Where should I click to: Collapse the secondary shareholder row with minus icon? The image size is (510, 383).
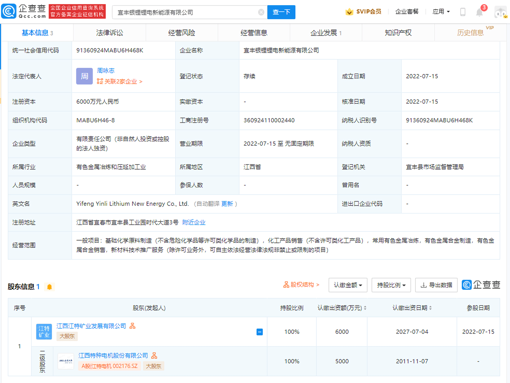tap(259, 332)
